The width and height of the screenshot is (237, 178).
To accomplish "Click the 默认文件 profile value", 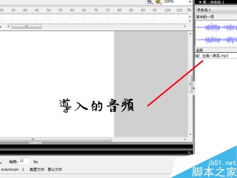I will click(55, 169).
